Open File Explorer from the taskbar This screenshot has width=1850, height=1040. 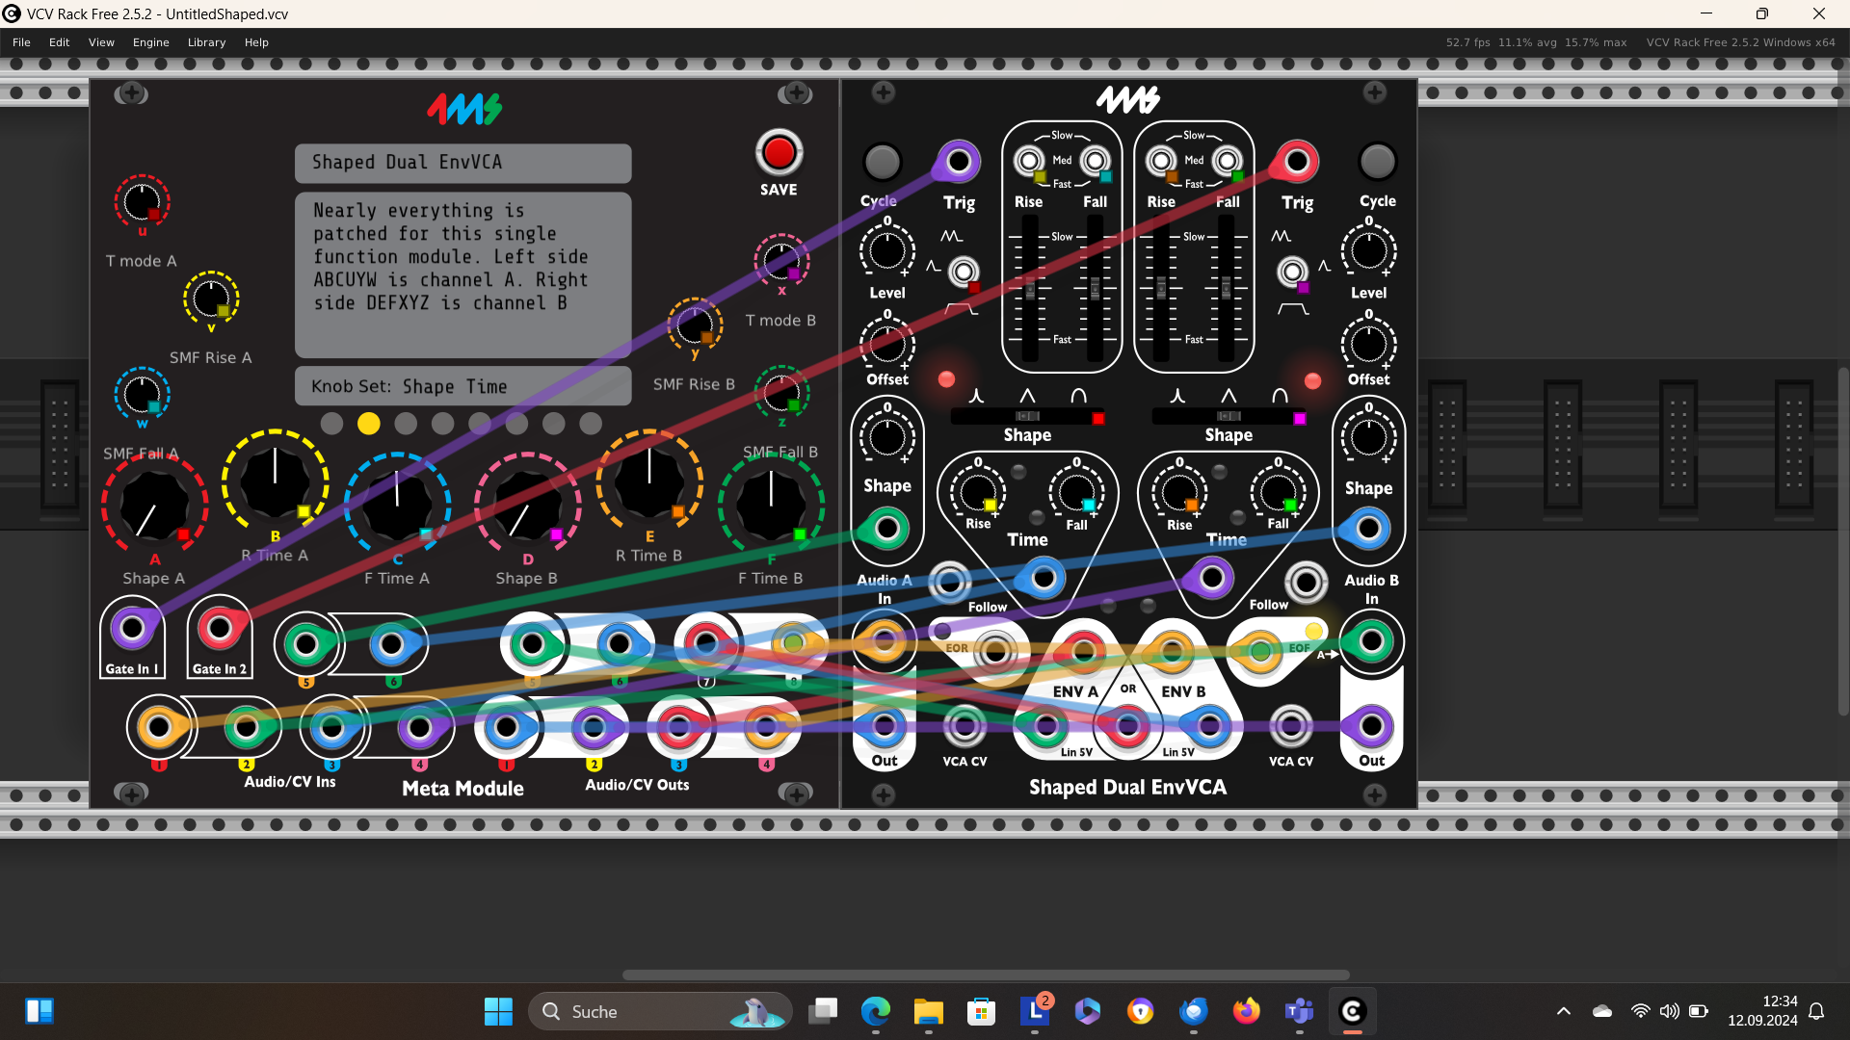928,1011
